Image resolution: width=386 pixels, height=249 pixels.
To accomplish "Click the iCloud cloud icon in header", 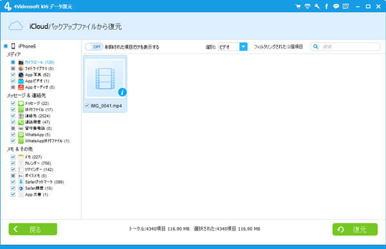I will pos(15,26).
